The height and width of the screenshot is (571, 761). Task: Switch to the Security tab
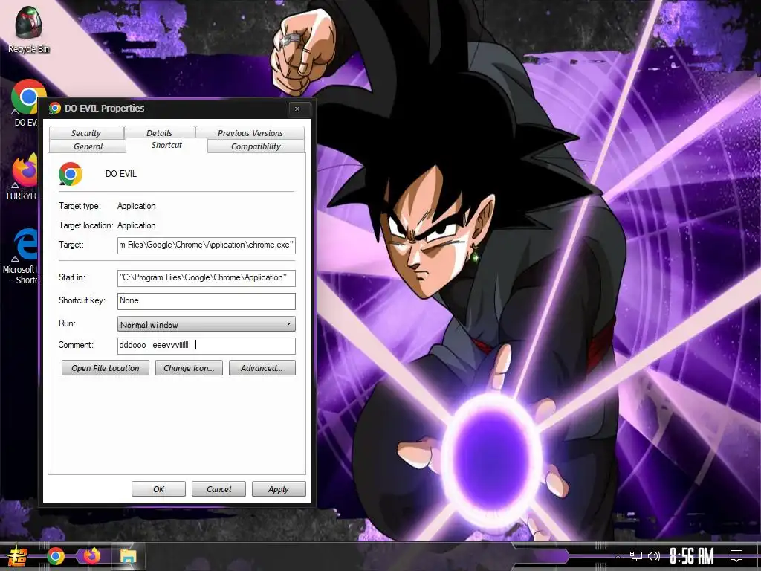tap(86, 132)
